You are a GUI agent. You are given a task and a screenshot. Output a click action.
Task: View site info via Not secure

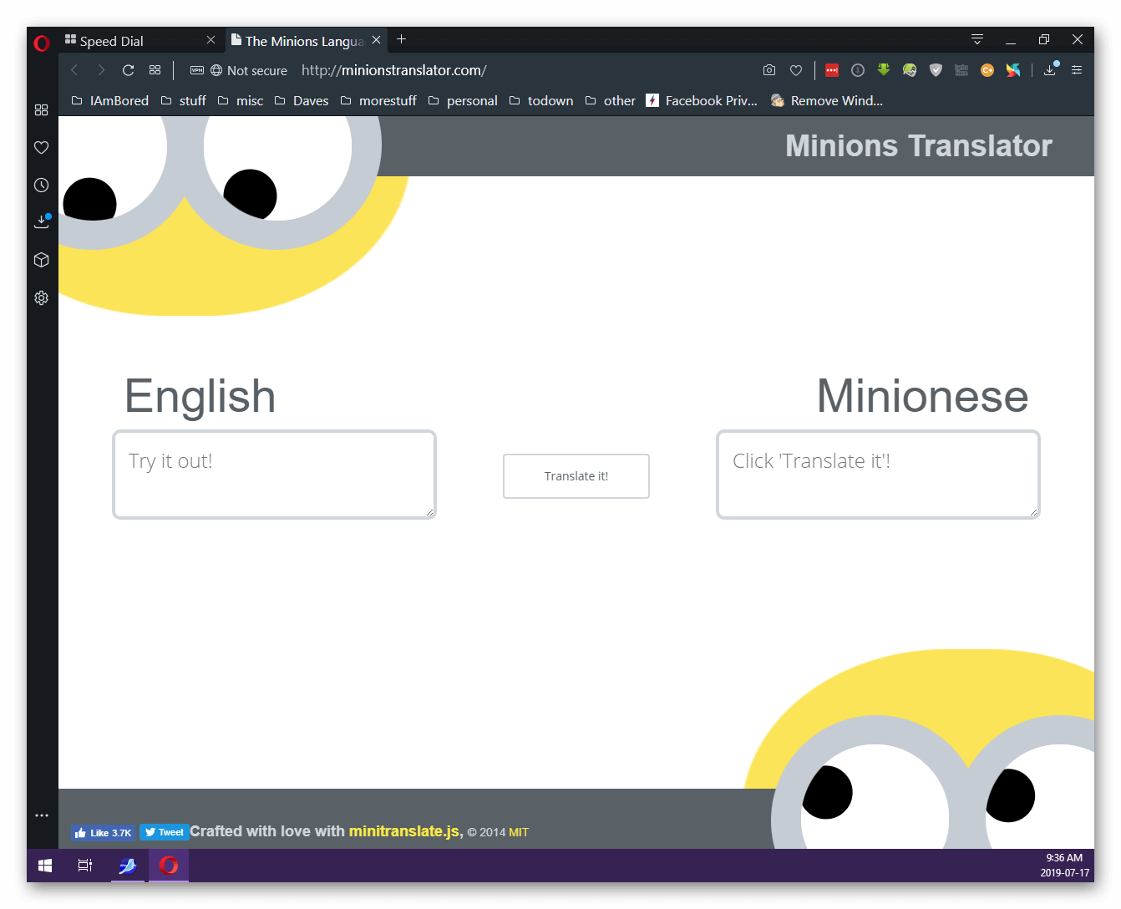point(249,71)
